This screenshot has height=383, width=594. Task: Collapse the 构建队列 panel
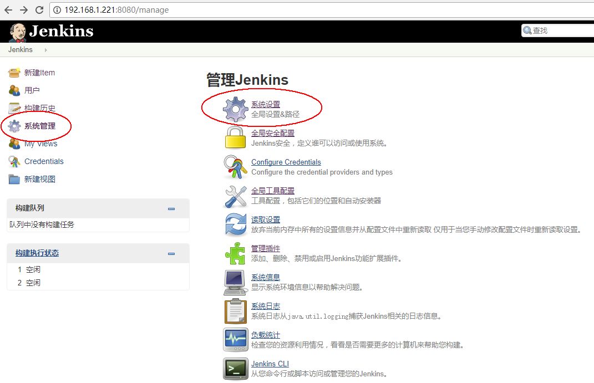click(171, 208)
